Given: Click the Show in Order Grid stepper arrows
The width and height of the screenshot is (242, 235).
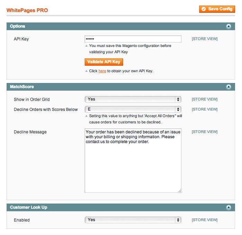Looking at the screenshot, I should tap(178, 99).
